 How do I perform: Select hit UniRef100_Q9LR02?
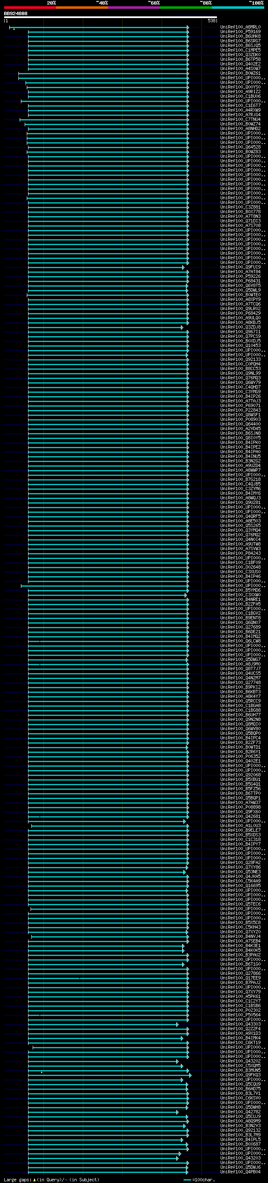(x=240, y=308)
